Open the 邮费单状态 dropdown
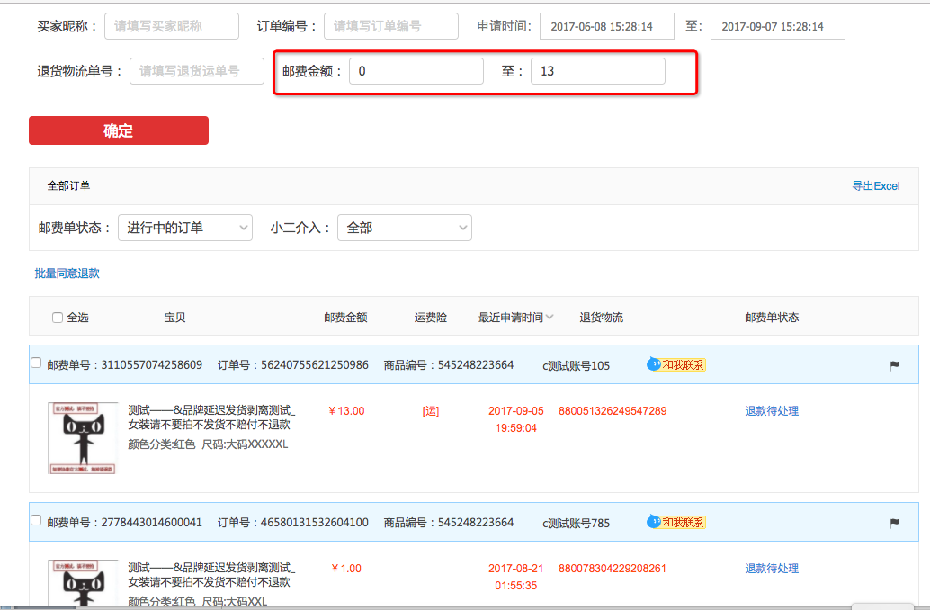Image resolution: width=930 pixels, height=610 pixels. (185, 229)
